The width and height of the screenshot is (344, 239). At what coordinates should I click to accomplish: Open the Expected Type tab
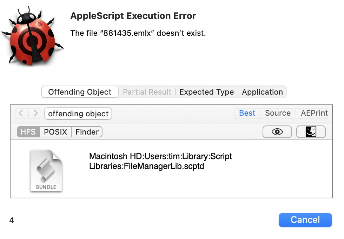pyautogui.click(x=206, y=92)
